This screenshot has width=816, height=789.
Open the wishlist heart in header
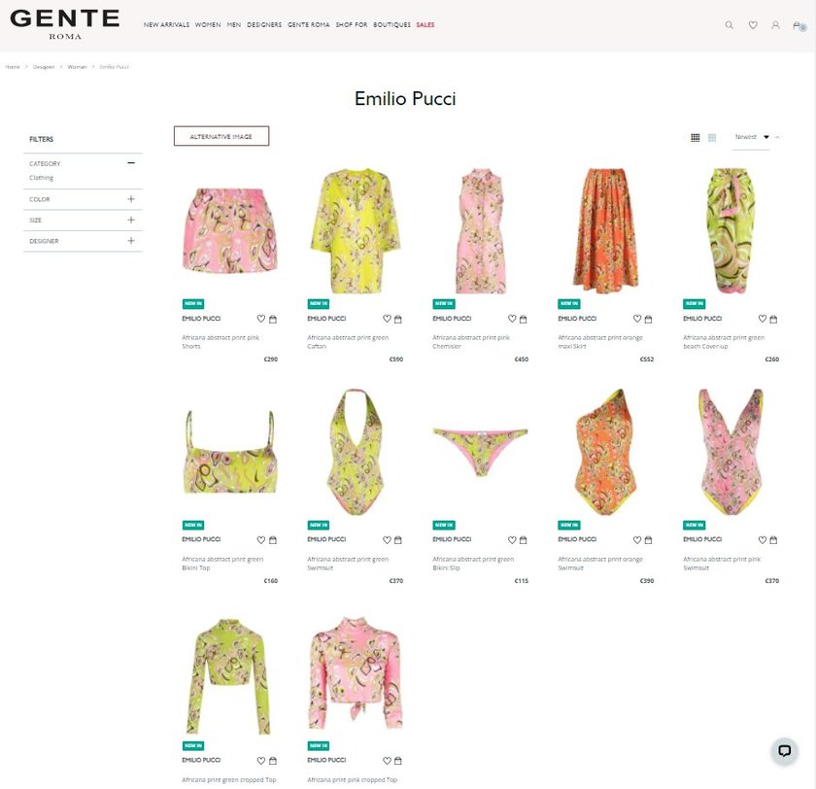pos(753,25)
